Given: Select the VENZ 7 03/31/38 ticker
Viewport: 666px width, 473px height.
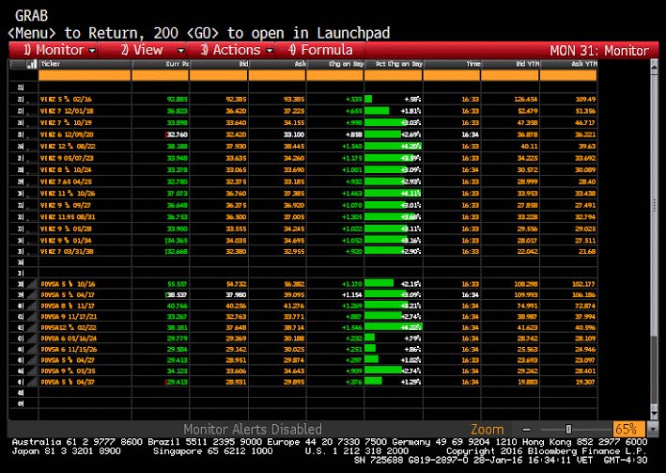Looking at the screenshot, I should click(67, 251).
